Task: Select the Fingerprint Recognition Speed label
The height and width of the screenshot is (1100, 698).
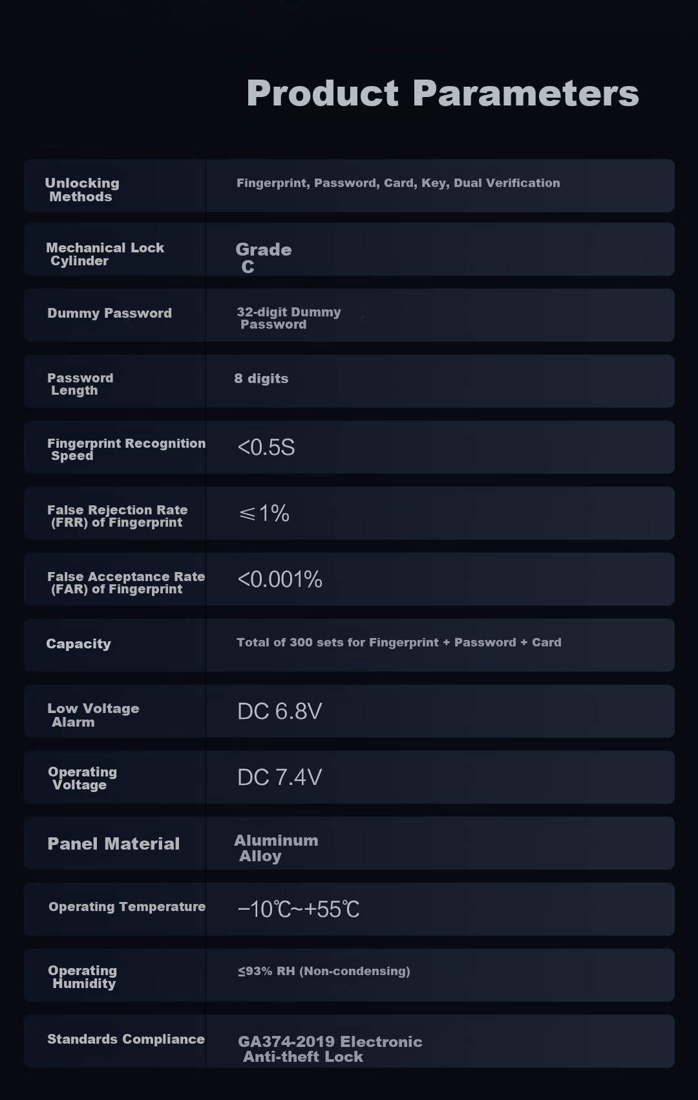Action: point(126,449)
